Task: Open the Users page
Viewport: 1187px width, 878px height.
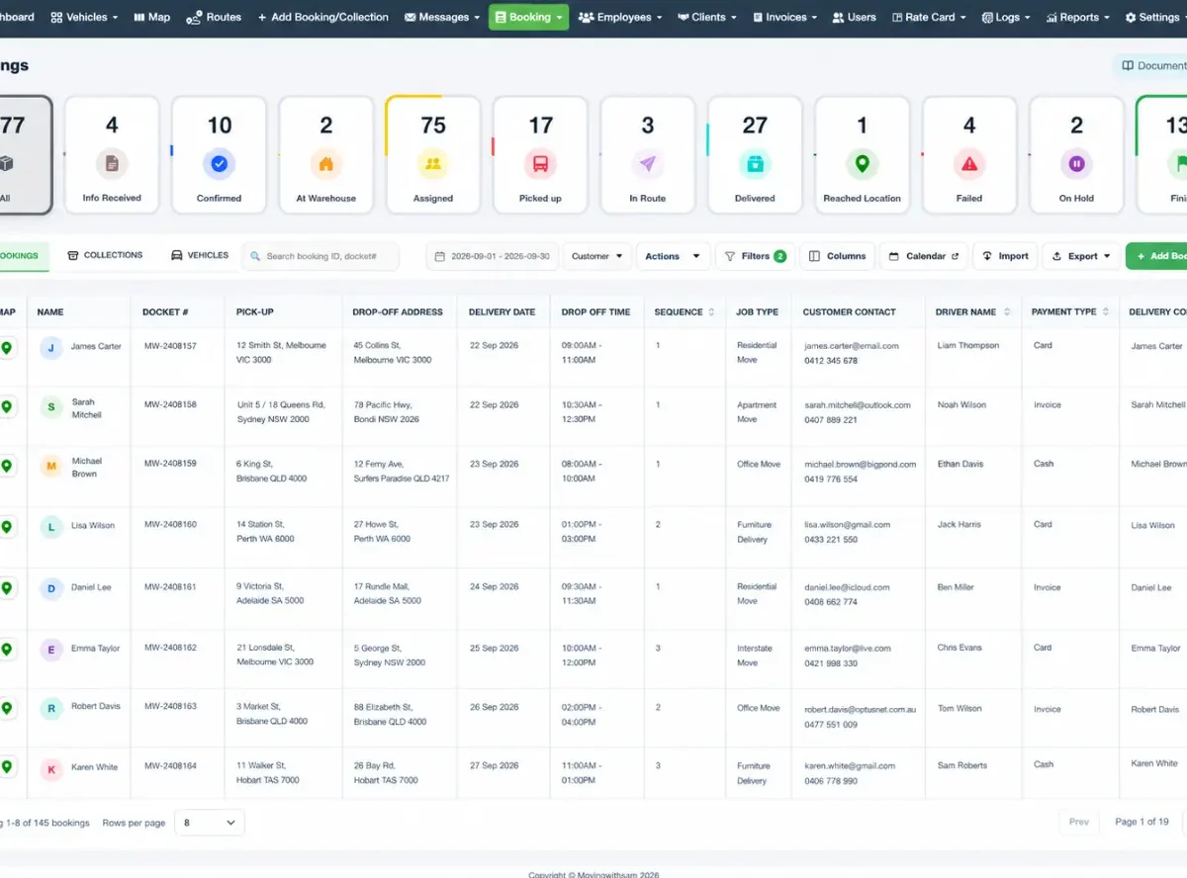Action: [854, 17]
